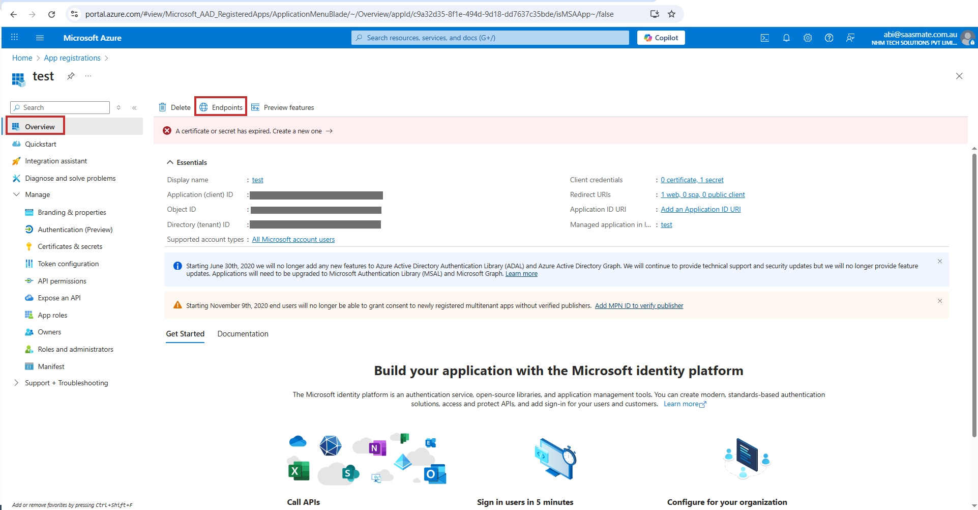
Task: Open the portal settings gear icon
Action: click(808, 38)
